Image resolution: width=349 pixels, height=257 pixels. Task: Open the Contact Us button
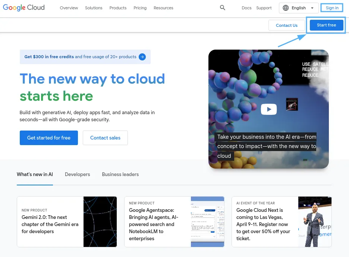click(x=286, y=25)
